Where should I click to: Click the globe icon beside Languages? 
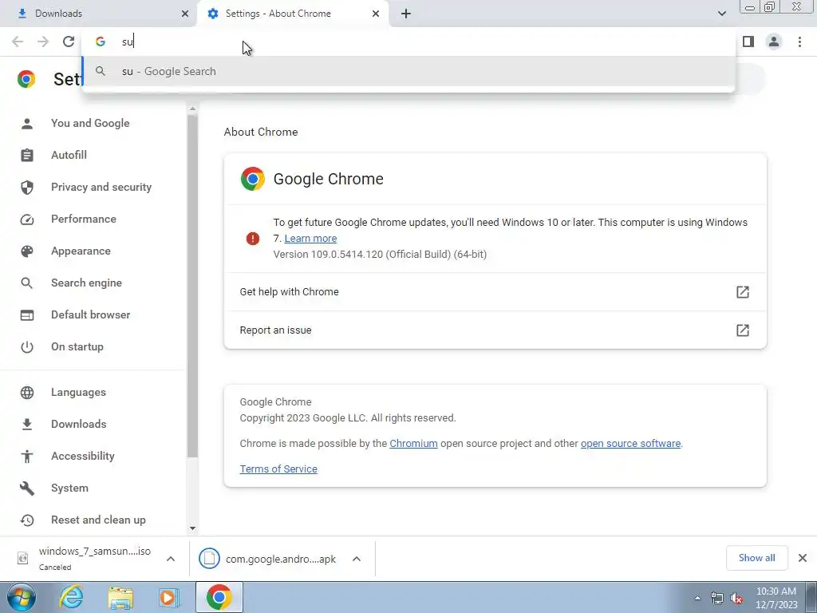[x=27, y=393]
